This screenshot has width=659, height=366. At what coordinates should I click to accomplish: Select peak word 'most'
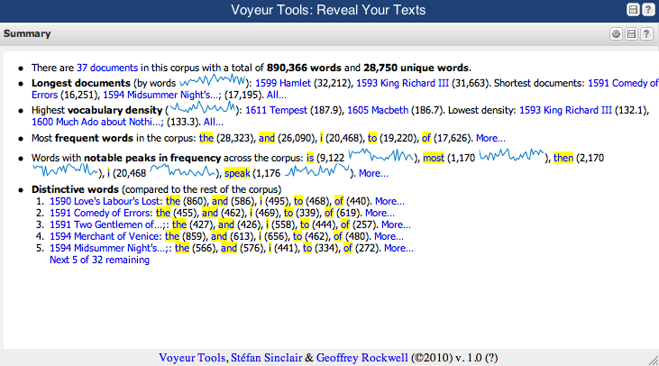[x=434, y=158]
